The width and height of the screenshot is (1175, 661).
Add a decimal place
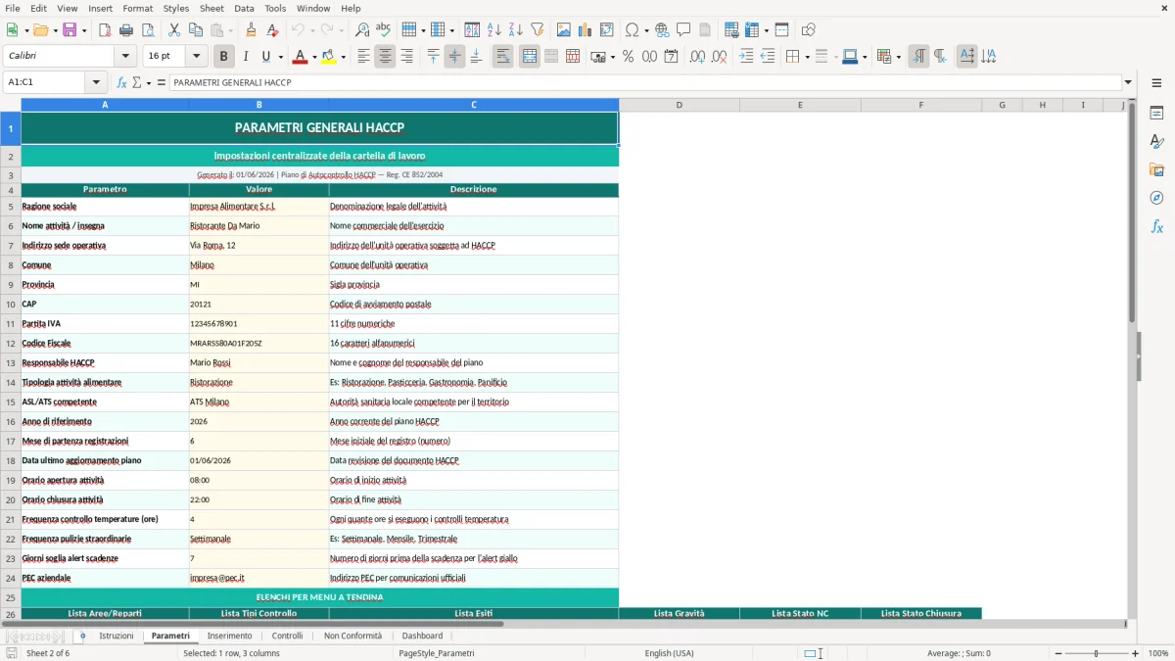coord(698,57)
